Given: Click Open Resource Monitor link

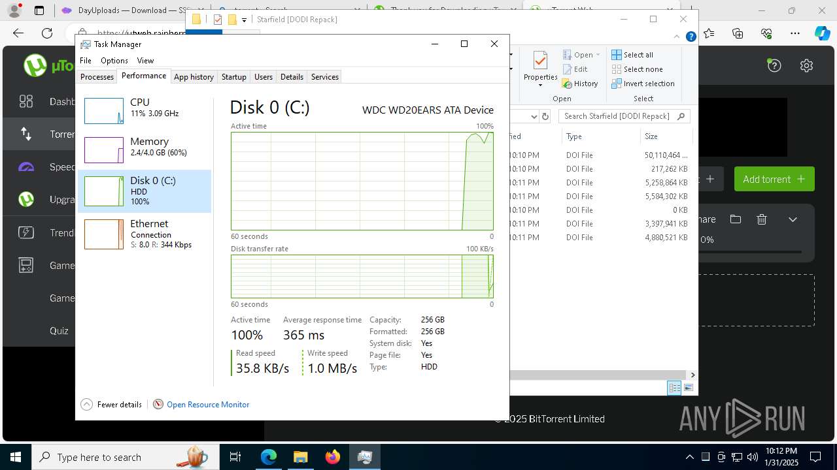Looking at the screenshot, I should pyautogui.click(x=208, y=405).
